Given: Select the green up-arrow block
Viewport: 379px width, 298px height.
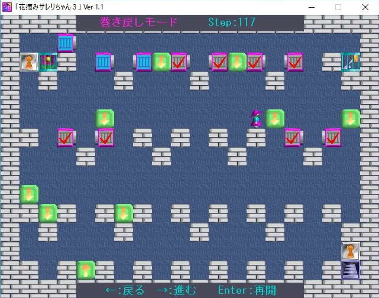Looking at the screenshot, I should [86, 270].
